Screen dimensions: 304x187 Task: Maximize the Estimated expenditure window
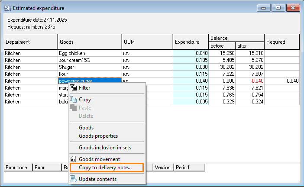pyautogui.click(x=278, y=8)
